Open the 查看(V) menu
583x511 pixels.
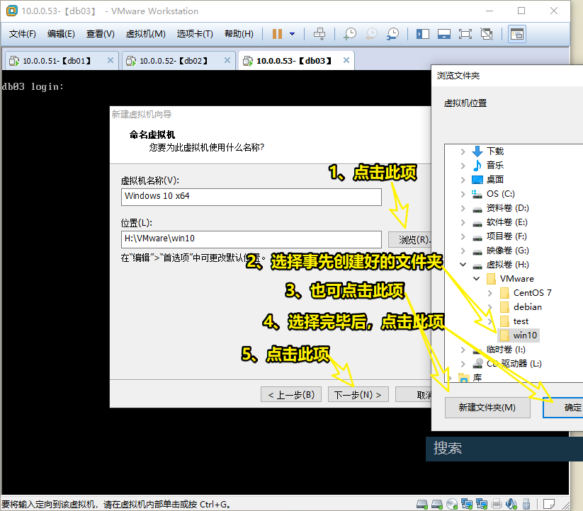pyautogui.click(x=101, y=34)
